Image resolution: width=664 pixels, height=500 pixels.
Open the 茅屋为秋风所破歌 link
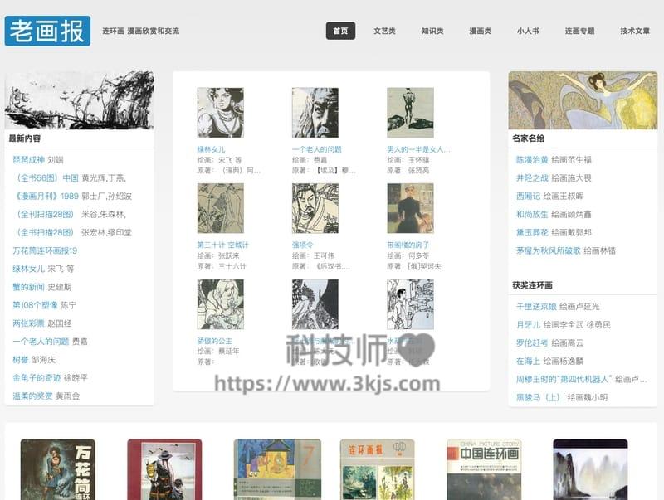click(x=548, y=251)
